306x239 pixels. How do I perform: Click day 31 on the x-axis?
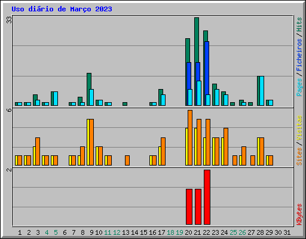(x=287, y=232)
